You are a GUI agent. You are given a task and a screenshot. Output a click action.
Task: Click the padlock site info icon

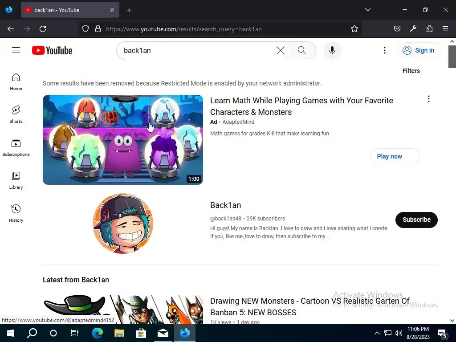(98, 29)
